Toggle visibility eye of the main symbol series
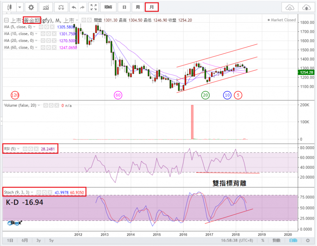 click(84, 20)
